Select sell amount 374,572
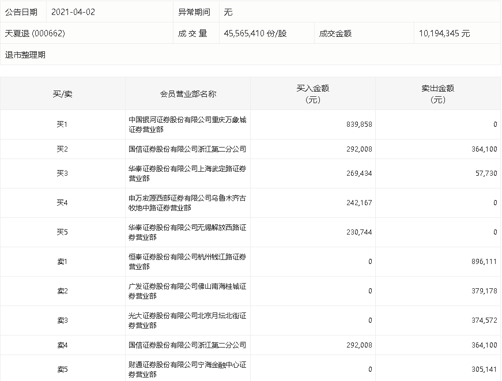Image resolution: width=502 pixels, height=381 pixels. pyautogui.click(x=484, y=320)
